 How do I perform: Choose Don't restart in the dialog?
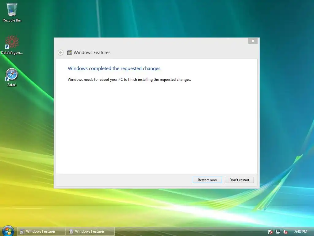(239, 180)
